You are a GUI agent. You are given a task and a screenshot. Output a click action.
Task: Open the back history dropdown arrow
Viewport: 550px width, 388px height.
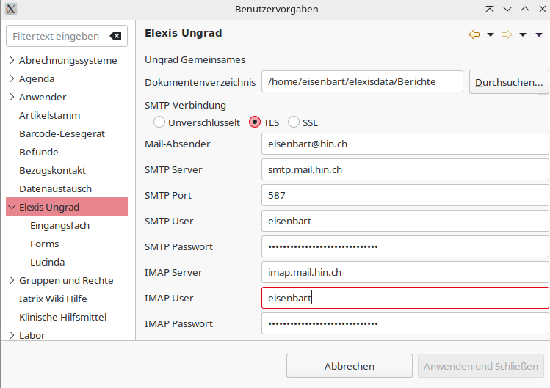491,34
